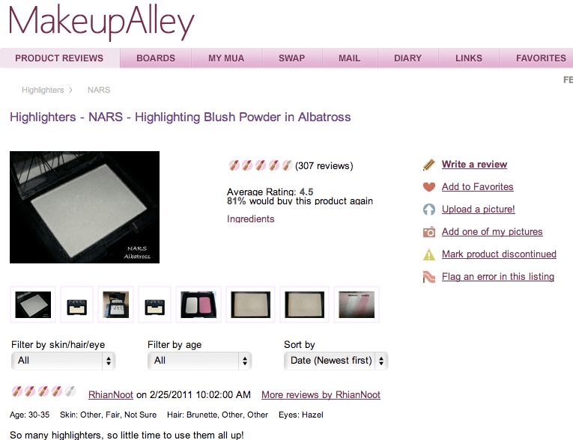This screenshot has width=573, height=440.
Task: Click the pencil icon beside Write a review
Action: tap(429, 165)
